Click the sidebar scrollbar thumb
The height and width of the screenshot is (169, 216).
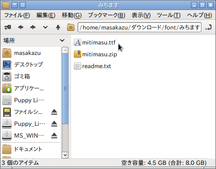[65, 89]
